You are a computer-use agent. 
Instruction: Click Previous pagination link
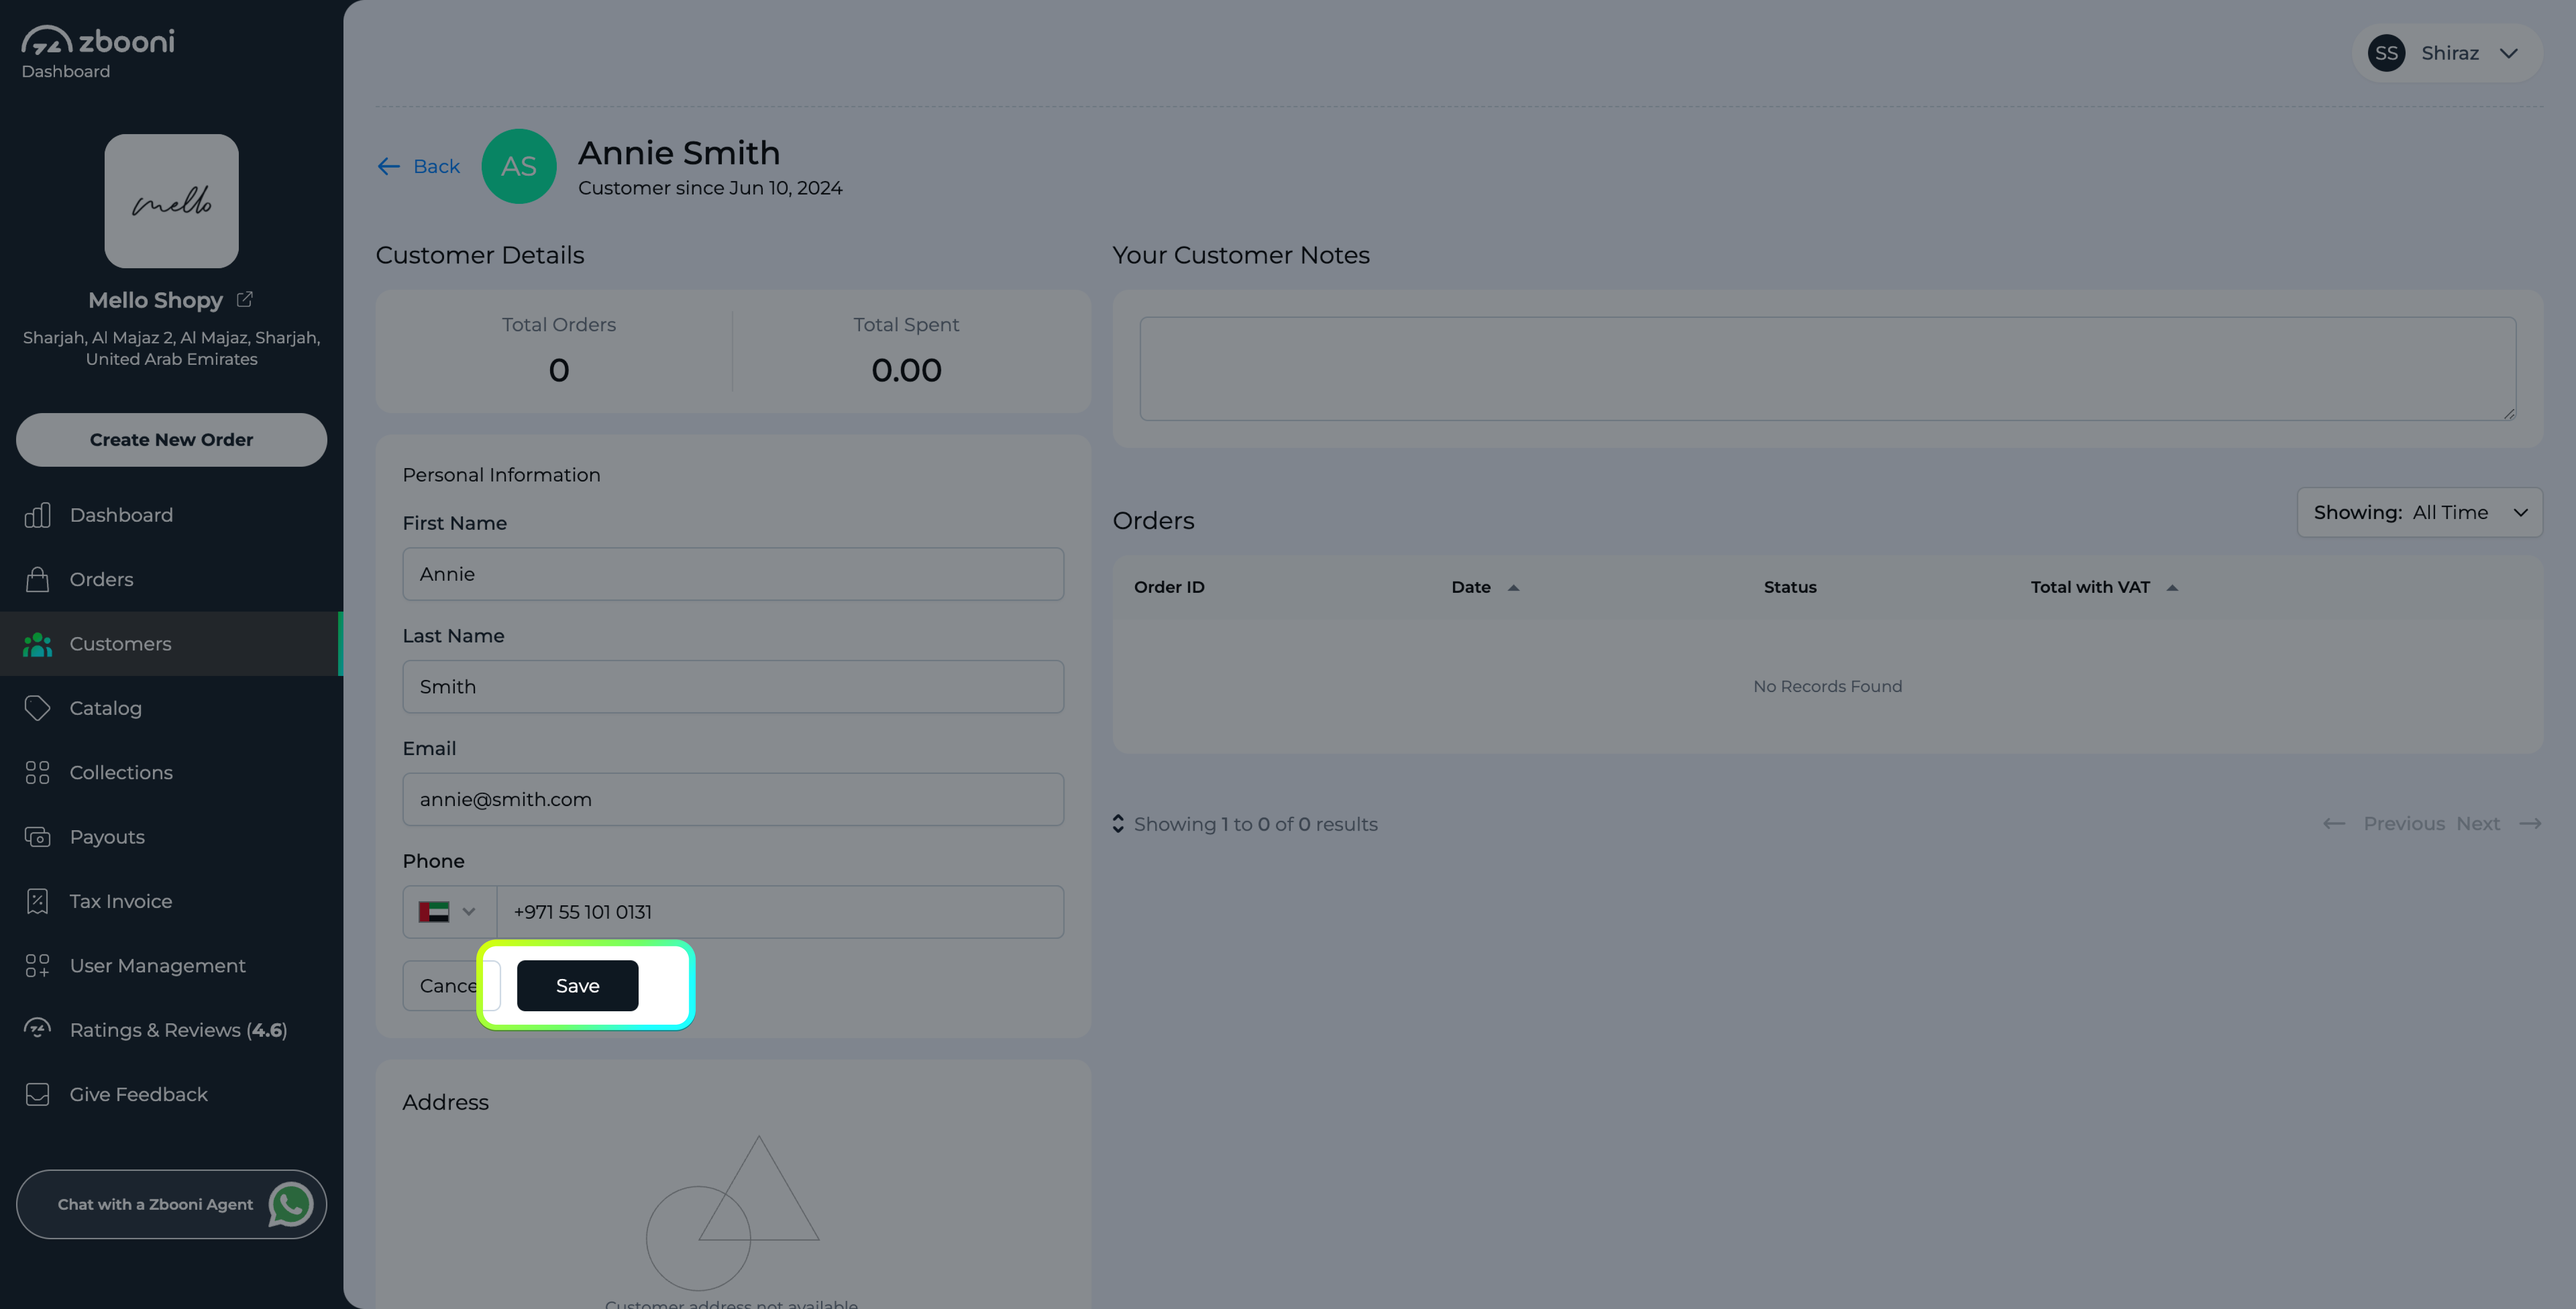pos(2403,824)
